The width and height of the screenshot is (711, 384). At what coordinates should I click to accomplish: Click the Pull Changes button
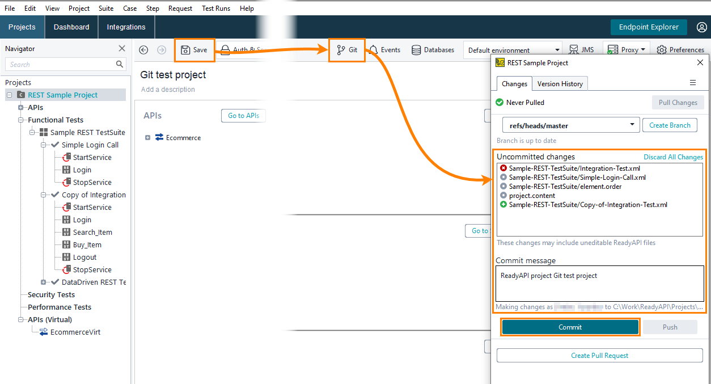click(x=678, y=103)
